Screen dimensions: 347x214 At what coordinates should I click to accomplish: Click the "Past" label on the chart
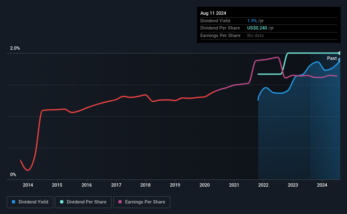click(332, 58)
